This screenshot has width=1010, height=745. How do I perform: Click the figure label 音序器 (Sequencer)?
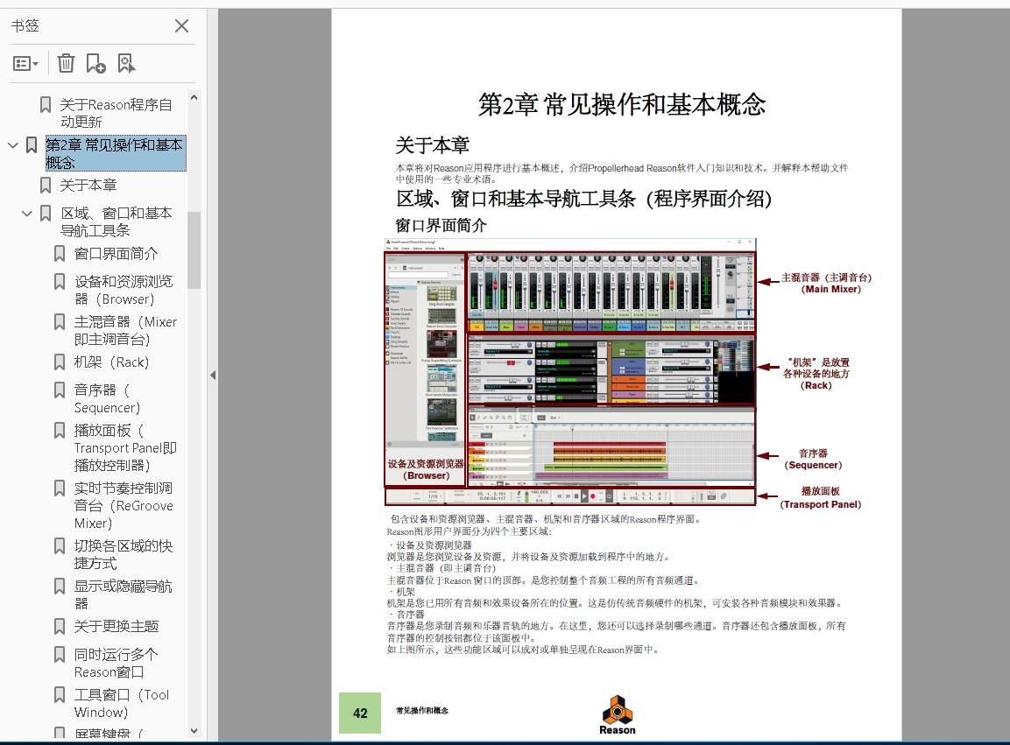coord(813,459)
